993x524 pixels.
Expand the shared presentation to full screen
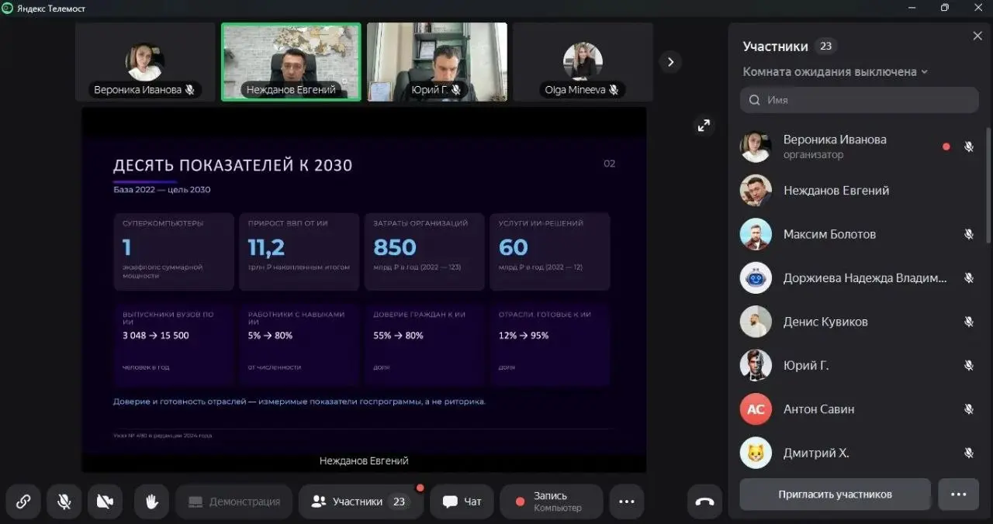pyautogui.click(x=704, y=125)
